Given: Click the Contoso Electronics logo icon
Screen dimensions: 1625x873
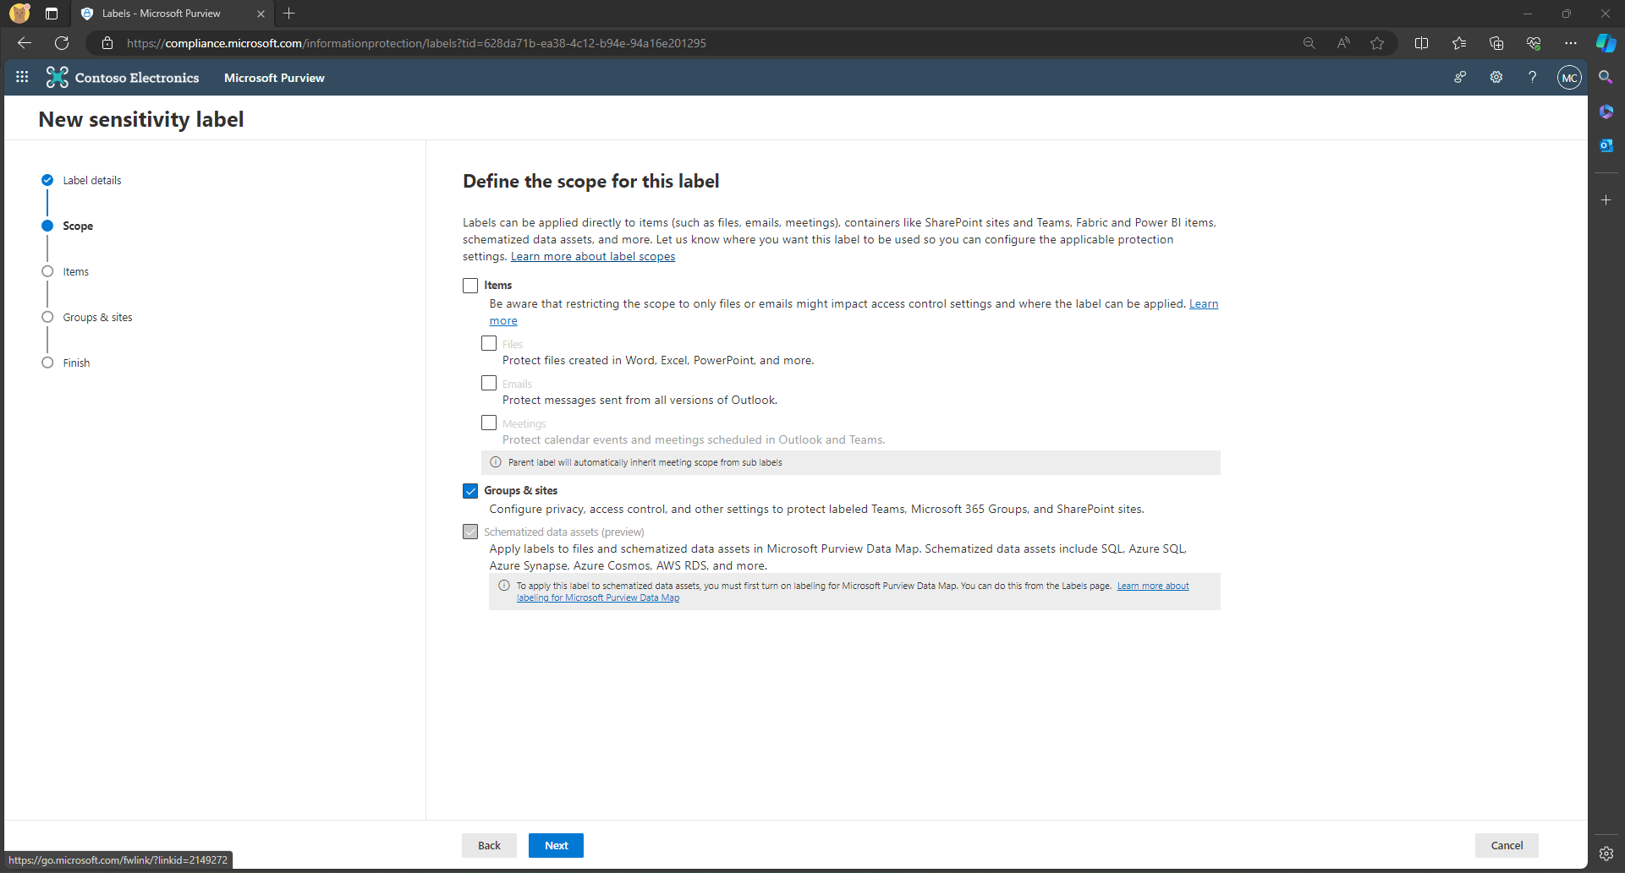Looking at the screenshot, I should (57, 77).
